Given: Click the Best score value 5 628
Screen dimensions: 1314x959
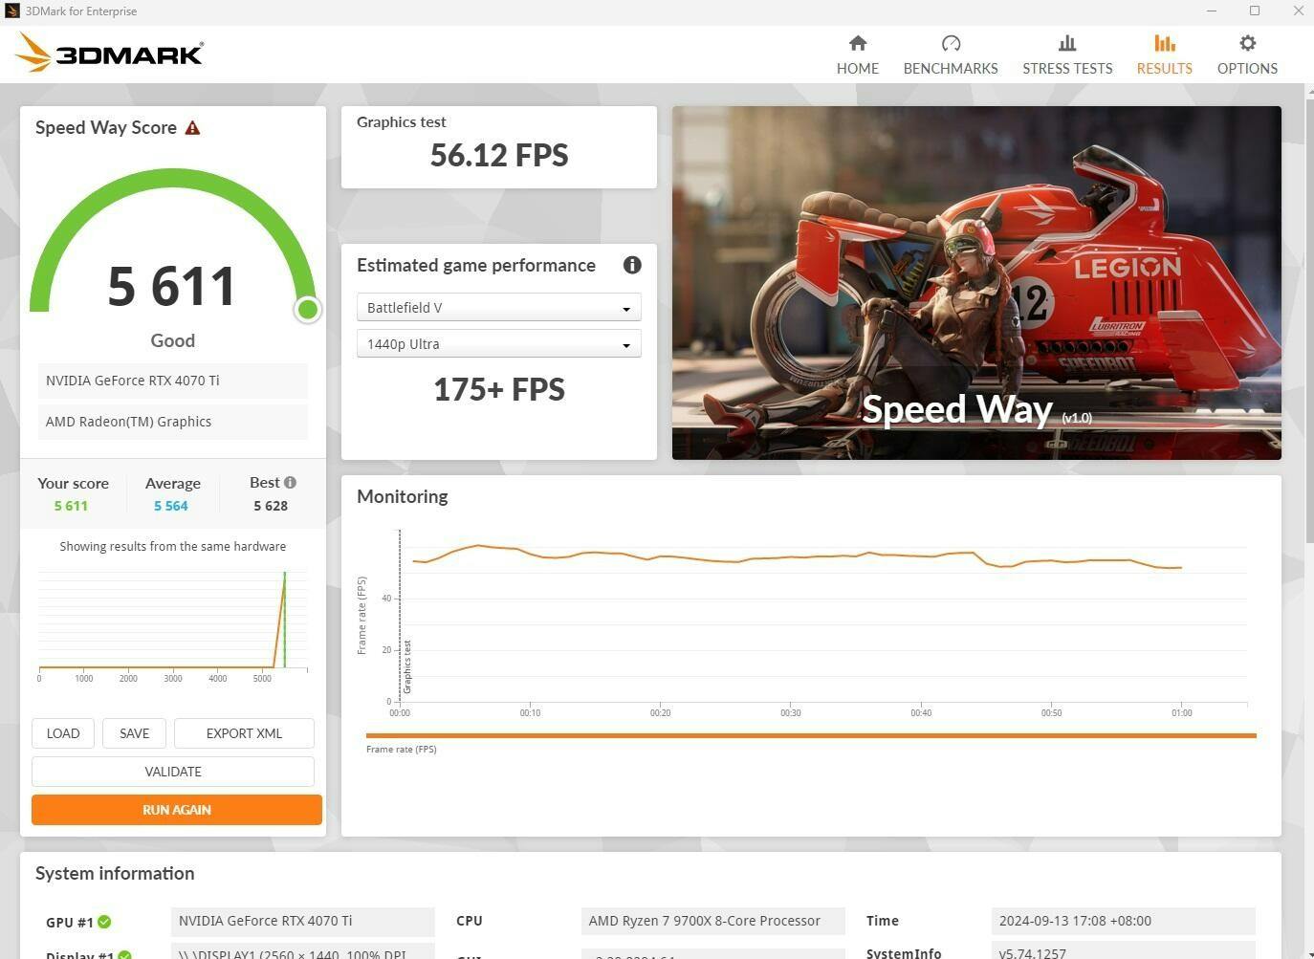Looking at the screenshot, I should [271, 506].
